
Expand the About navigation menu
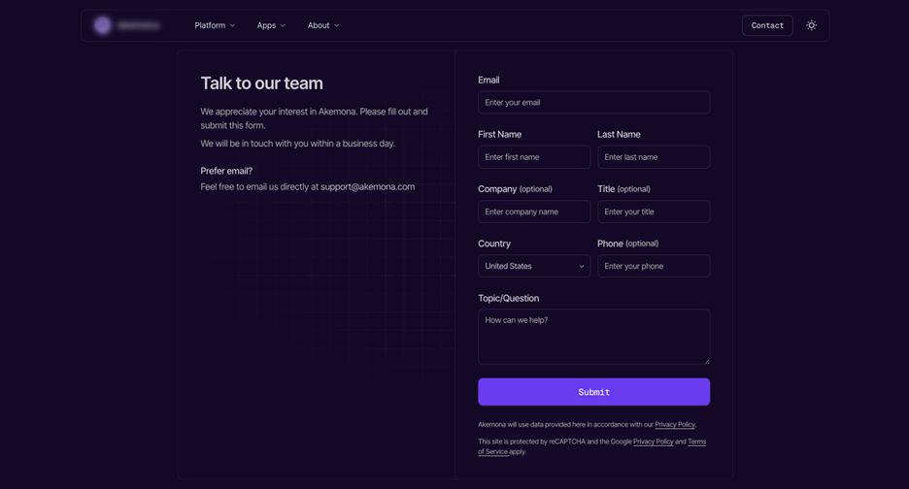point(322,25)
